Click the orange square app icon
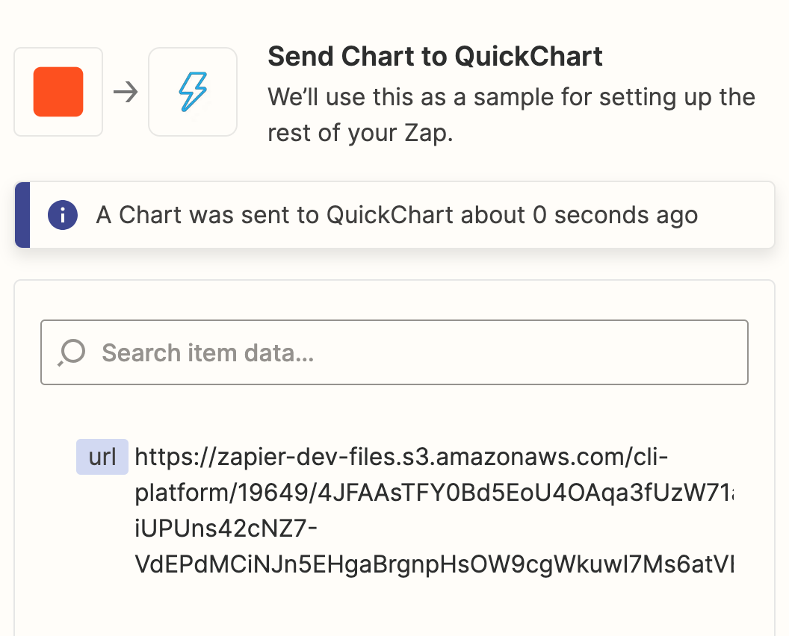 (58, 92)
